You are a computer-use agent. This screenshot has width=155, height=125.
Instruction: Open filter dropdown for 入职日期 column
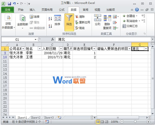pyautogui.click(x=61, y=49)
